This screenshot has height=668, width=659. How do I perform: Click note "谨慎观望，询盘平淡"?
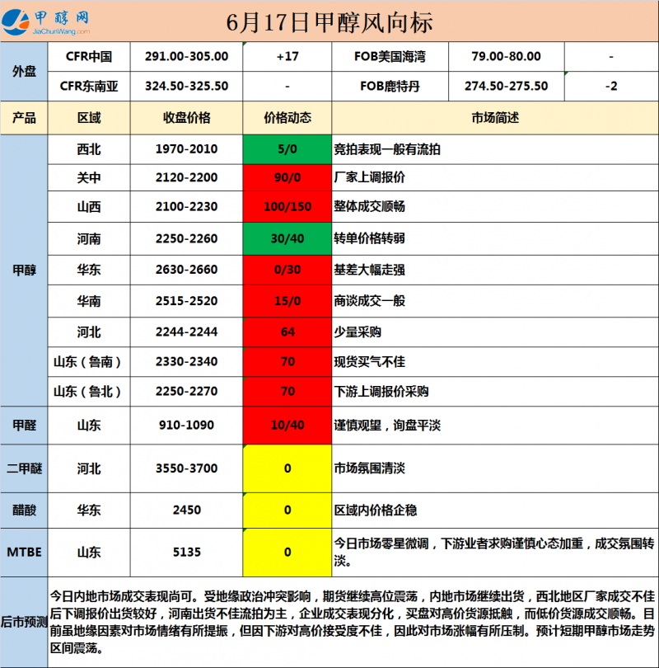387,426
